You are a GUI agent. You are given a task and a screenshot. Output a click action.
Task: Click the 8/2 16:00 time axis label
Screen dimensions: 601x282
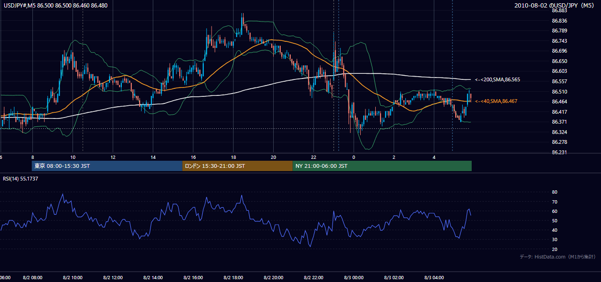click(x=193, y=278)
